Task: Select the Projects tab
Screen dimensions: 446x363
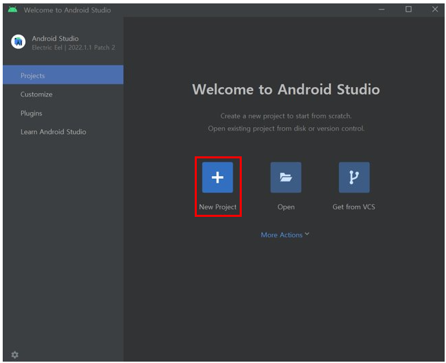Action: click(x=63, y=75)
